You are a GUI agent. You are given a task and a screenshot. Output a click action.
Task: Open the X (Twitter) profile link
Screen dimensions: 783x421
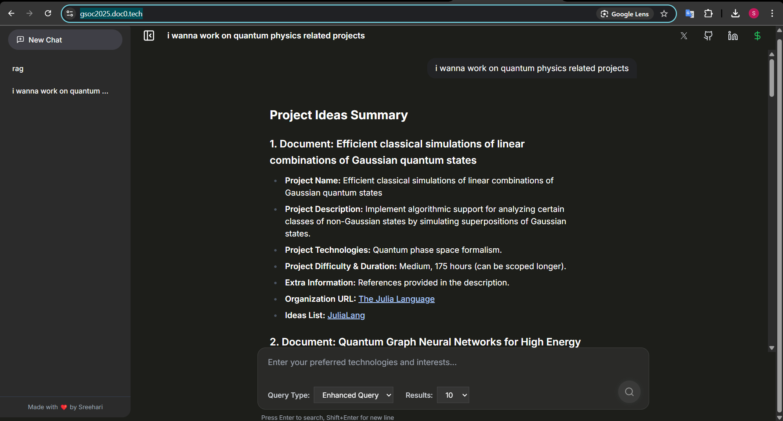pyautogui.click(x=684, y=36)
